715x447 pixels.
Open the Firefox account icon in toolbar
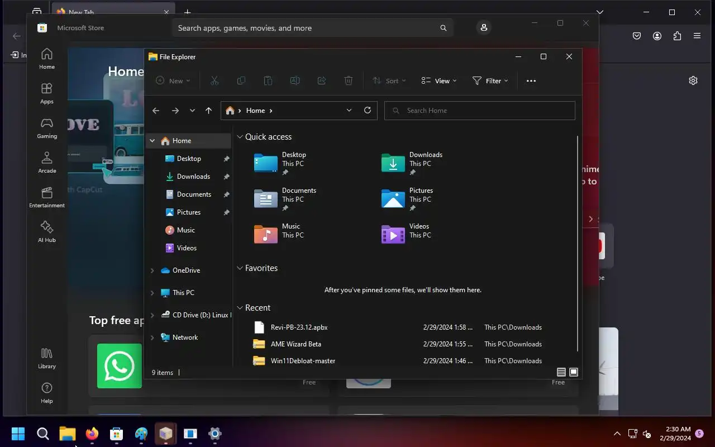657,36
